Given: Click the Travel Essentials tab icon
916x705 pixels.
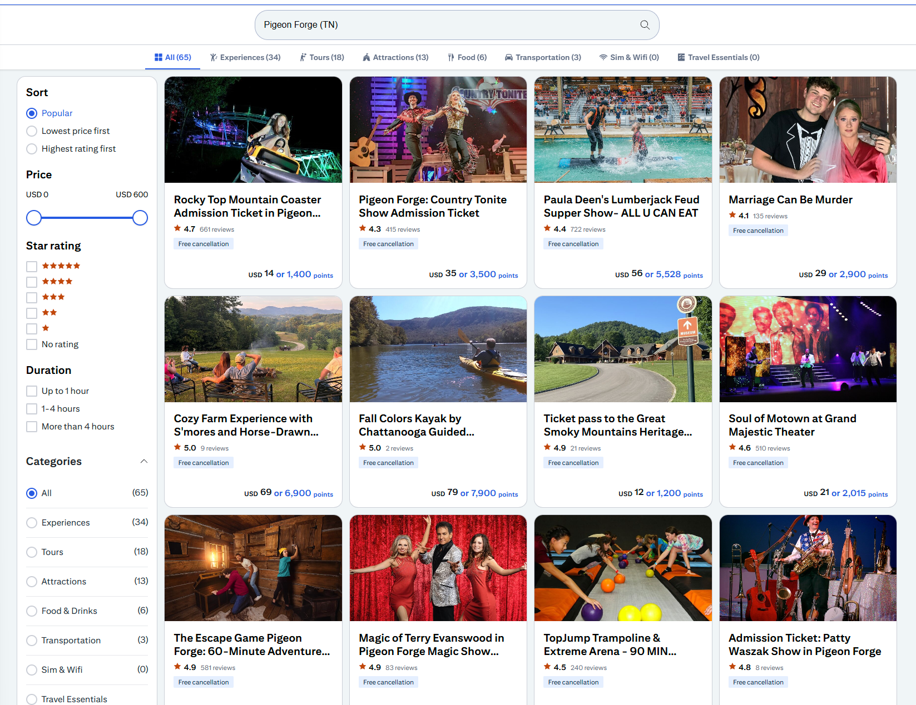Looking at the screenshot, I should (681, 57).
